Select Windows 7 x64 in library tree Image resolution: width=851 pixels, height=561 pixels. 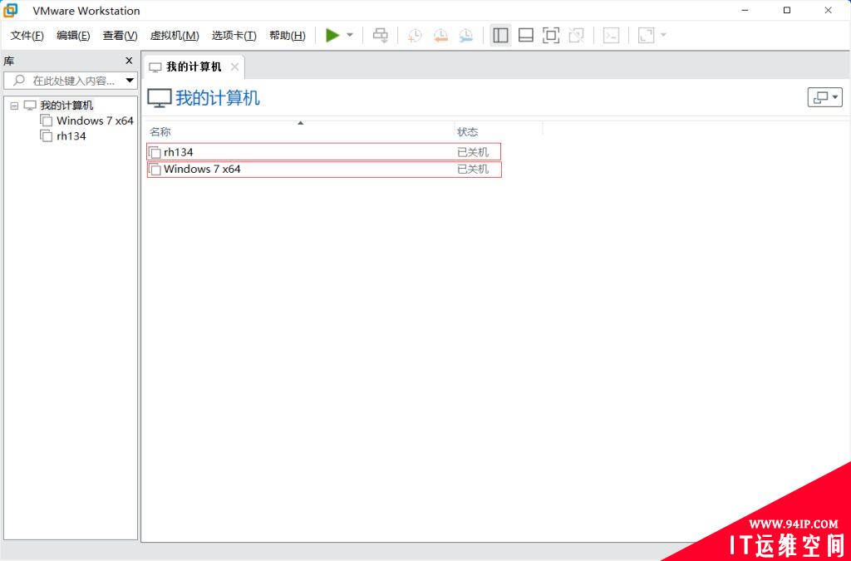(x=95, y=121)
